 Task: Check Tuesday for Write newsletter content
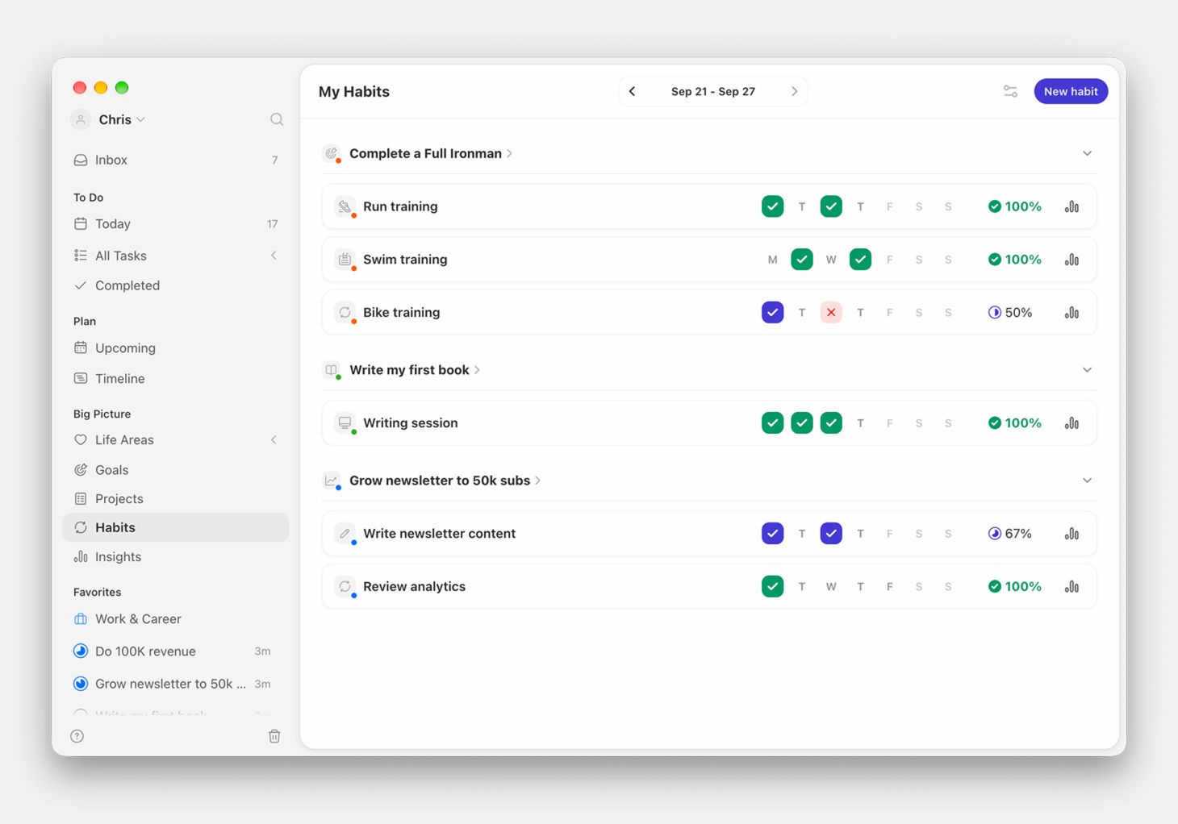802,533
